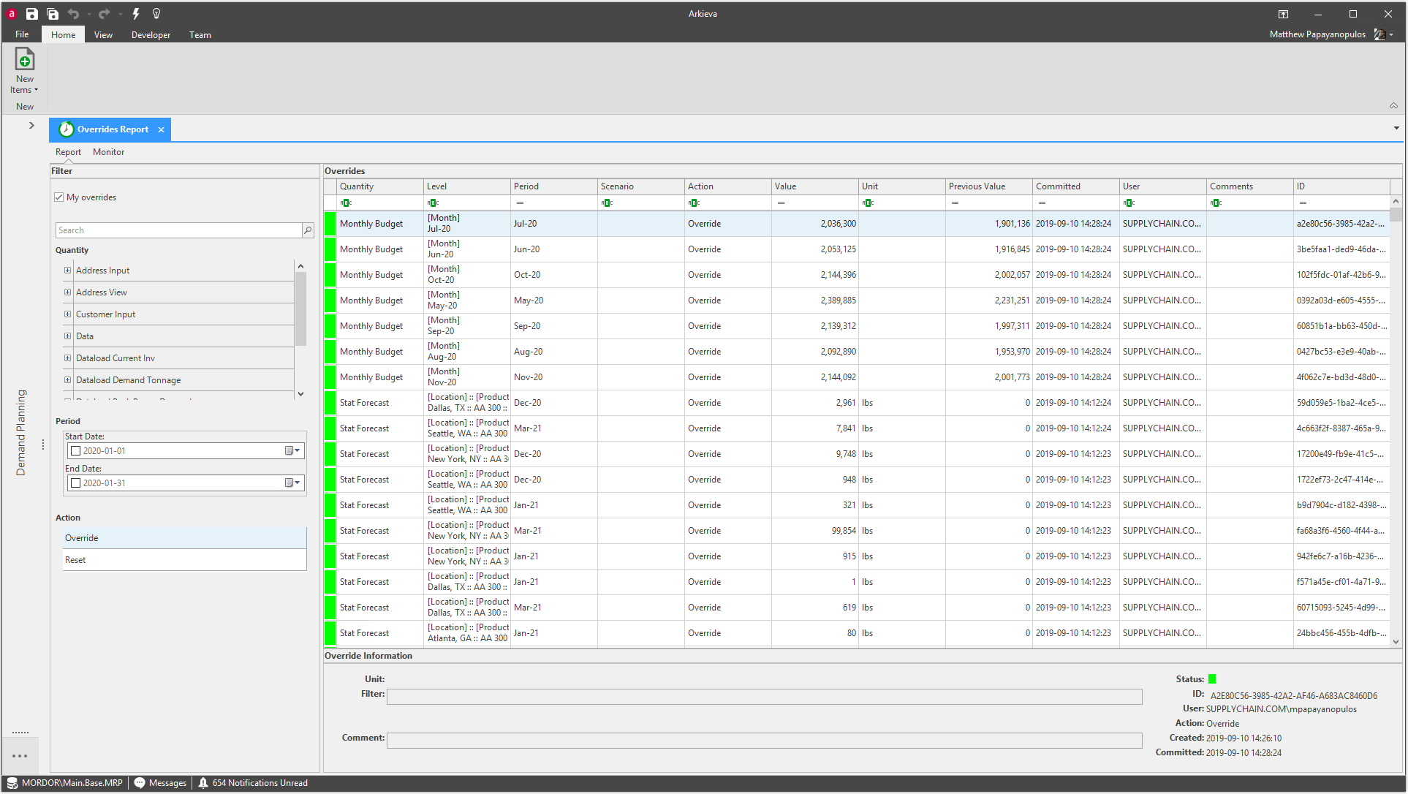Click the Comments column filter operator icon
Image resolution: width=1408 pixels, height=794 pixels.
[x=1216, y=203]
